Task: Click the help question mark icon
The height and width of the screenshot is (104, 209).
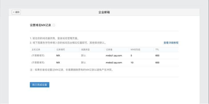Action: tap(54, 25)
